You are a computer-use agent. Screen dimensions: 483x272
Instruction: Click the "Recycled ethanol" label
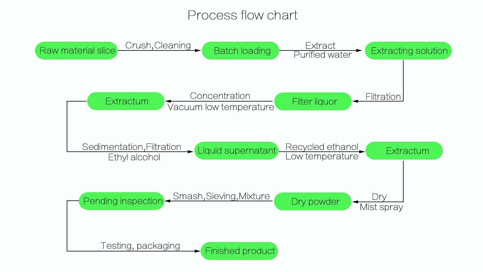tap(322, 147)
